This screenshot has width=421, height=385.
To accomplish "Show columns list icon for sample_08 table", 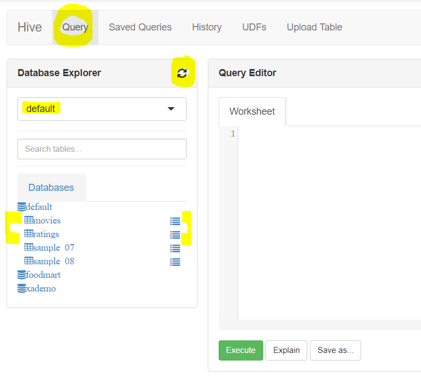I will click(175, 262).
